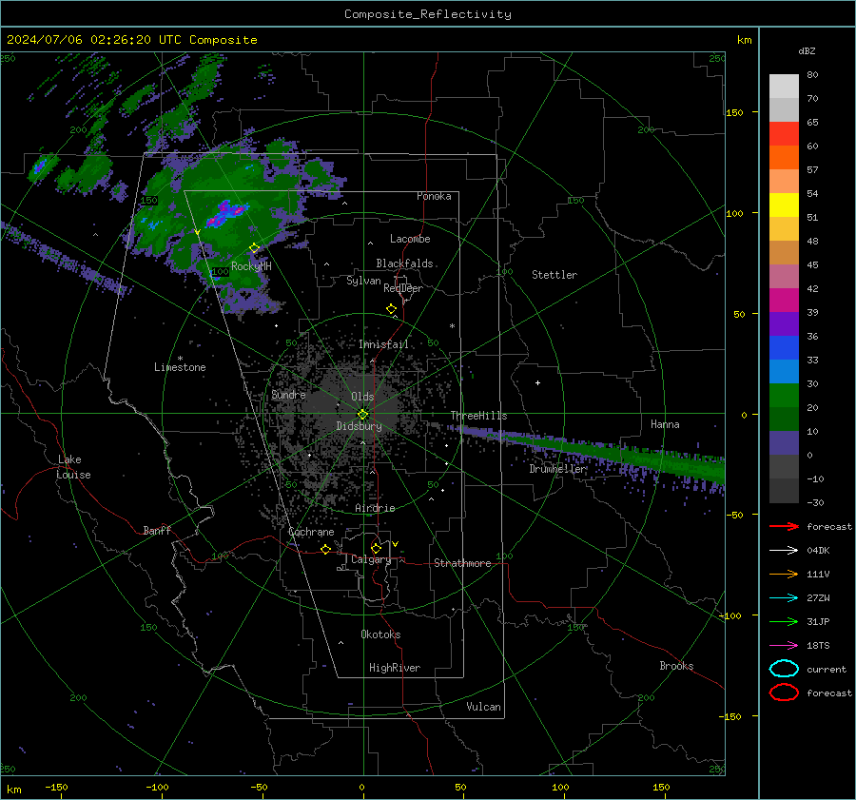
Task: Click the purple swatch in dBZ legend
Action: (x=784, y=323)
